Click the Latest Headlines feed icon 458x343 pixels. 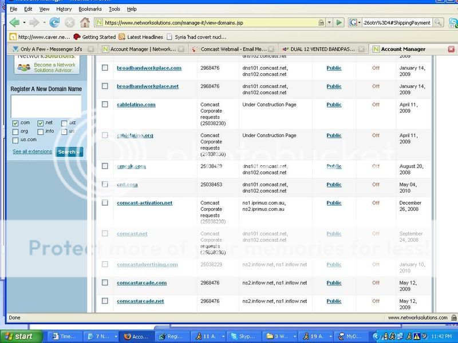(122, 37)
